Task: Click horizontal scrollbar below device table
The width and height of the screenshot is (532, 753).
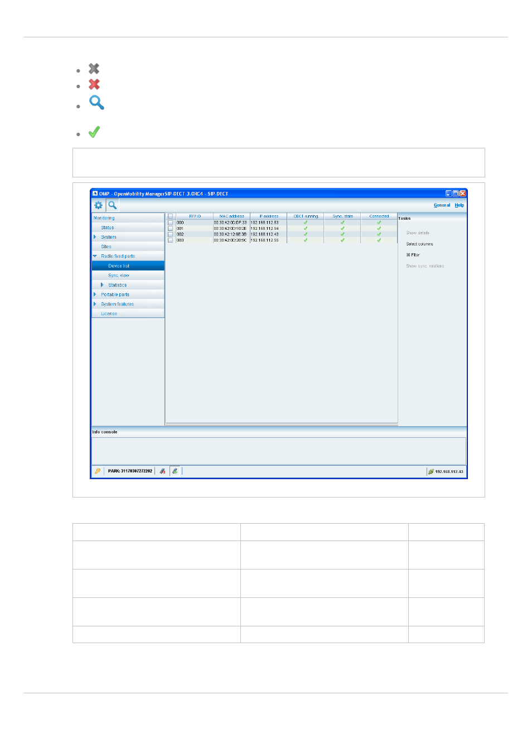Action: coord(282,424)
